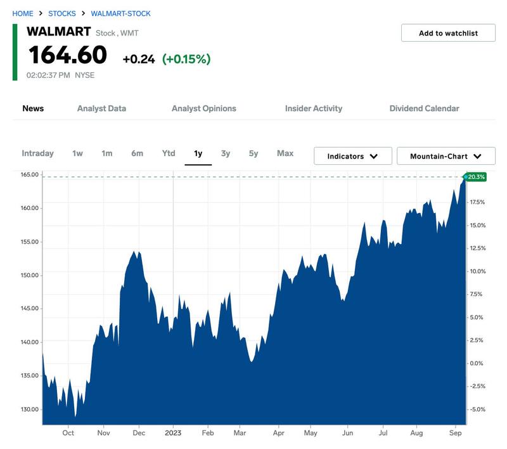Open the Mountain-Chart type dropdown
Screen dimensions: 507x449
point(446,156)
